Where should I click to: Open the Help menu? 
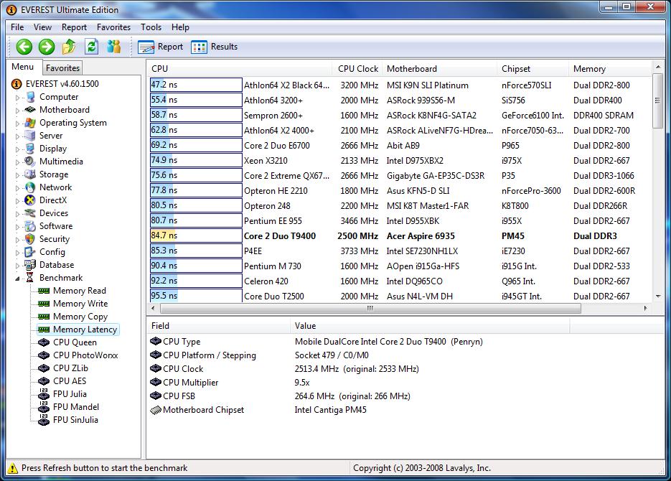(x=180, y=27)
